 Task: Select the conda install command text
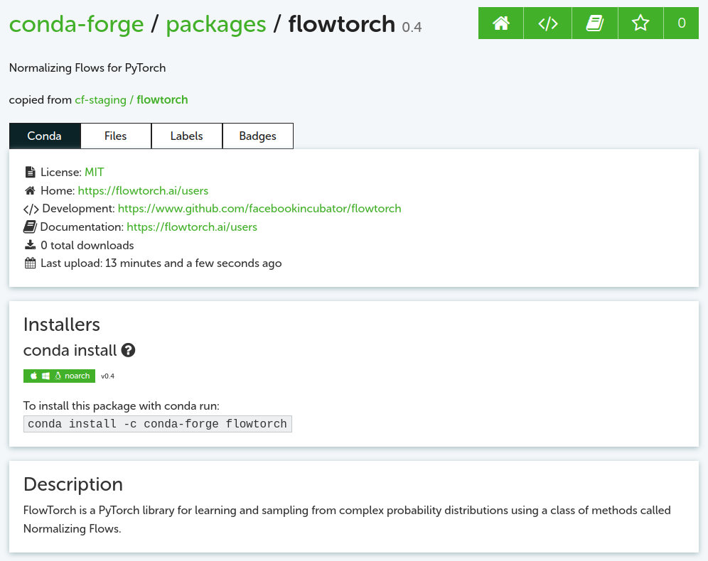[x=156, y=423]
